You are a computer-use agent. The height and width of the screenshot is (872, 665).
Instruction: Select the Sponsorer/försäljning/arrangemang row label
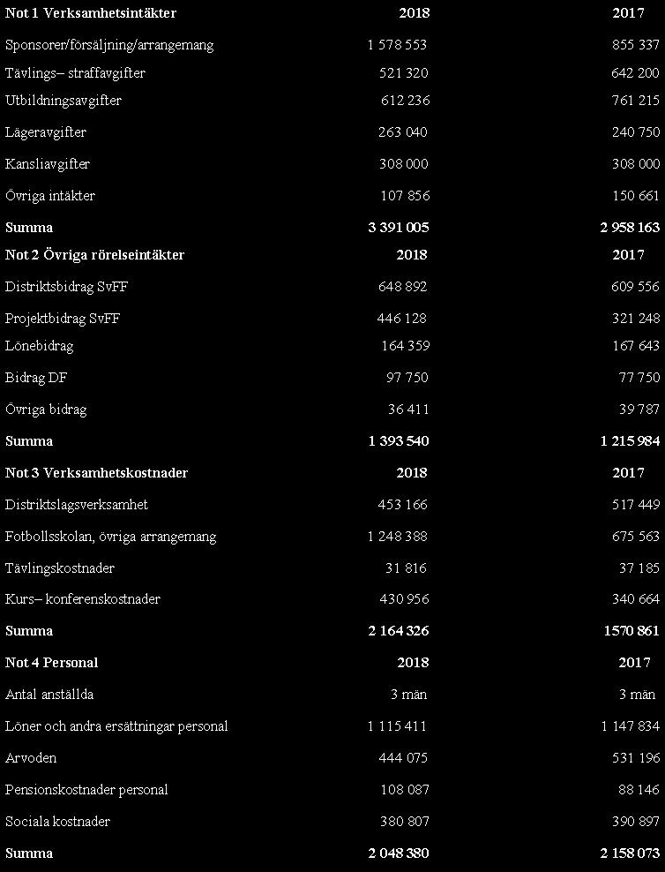(109, 45)
